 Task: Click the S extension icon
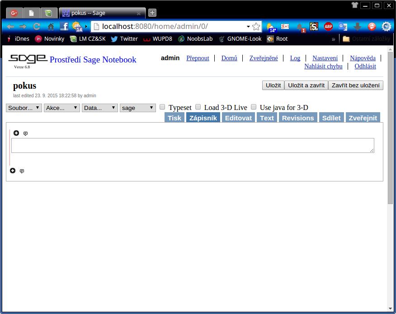[x=314, y=27]
